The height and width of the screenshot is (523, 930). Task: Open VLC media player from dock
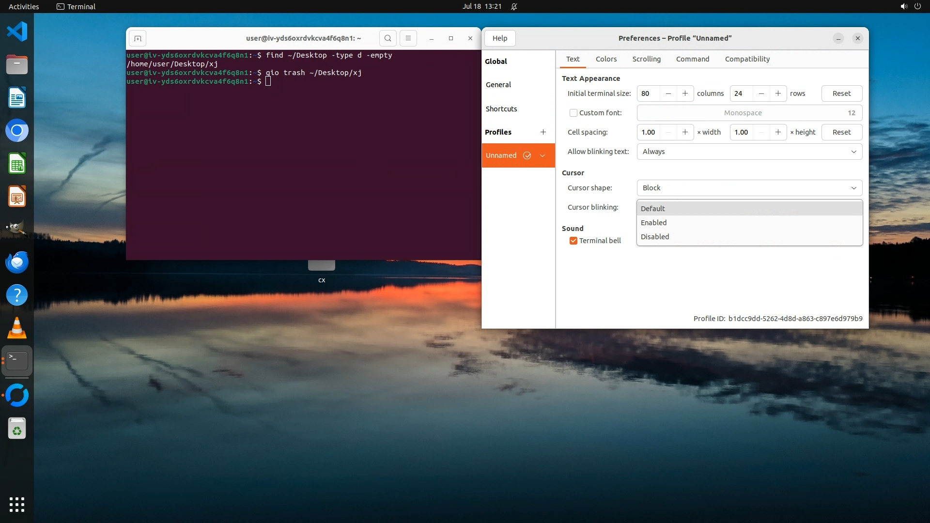[x=17, y=328]
